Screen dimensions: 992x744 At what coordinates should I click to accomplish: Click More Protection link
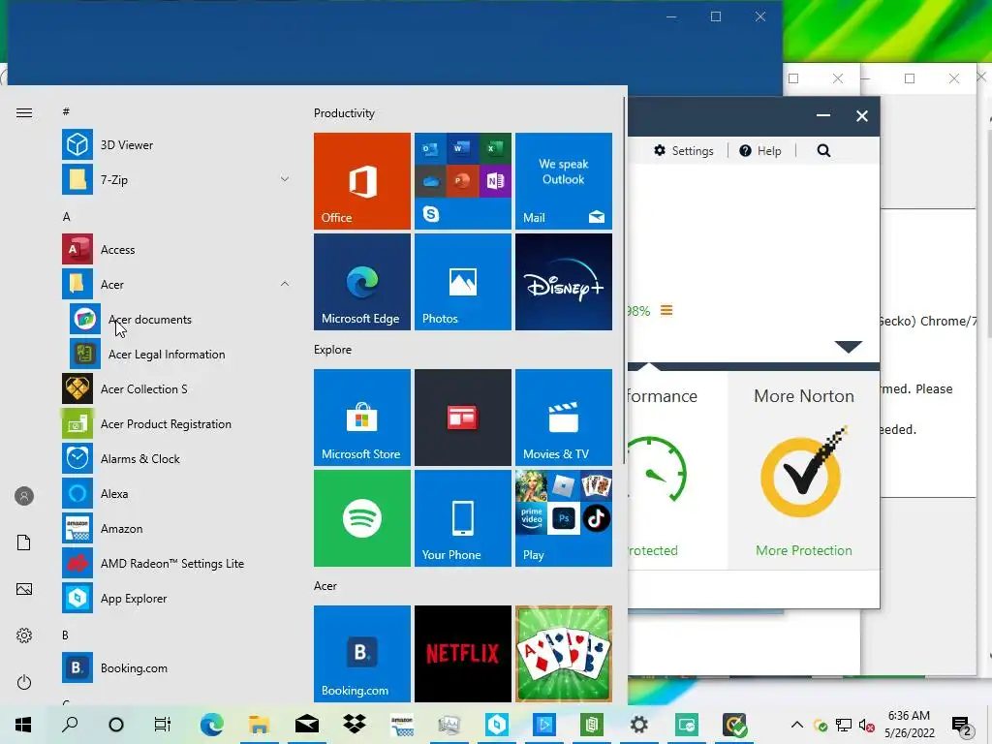[803, 550]
